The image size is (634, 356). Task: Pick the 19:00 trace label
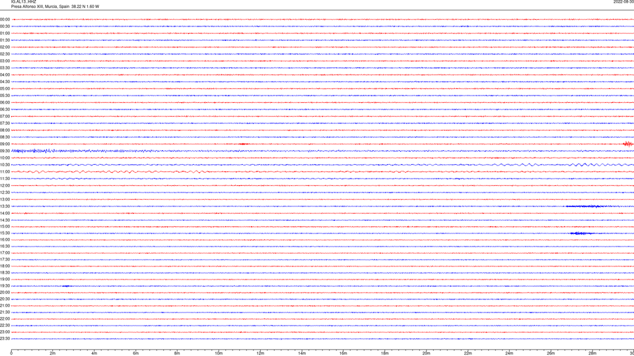pos(5,280)
